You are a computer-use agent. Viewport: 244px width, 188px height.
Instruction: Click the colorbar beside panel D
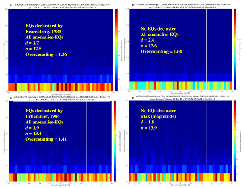click(235, 141)
